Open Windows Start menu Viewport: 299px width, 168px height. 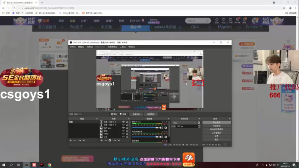(4, 165)
